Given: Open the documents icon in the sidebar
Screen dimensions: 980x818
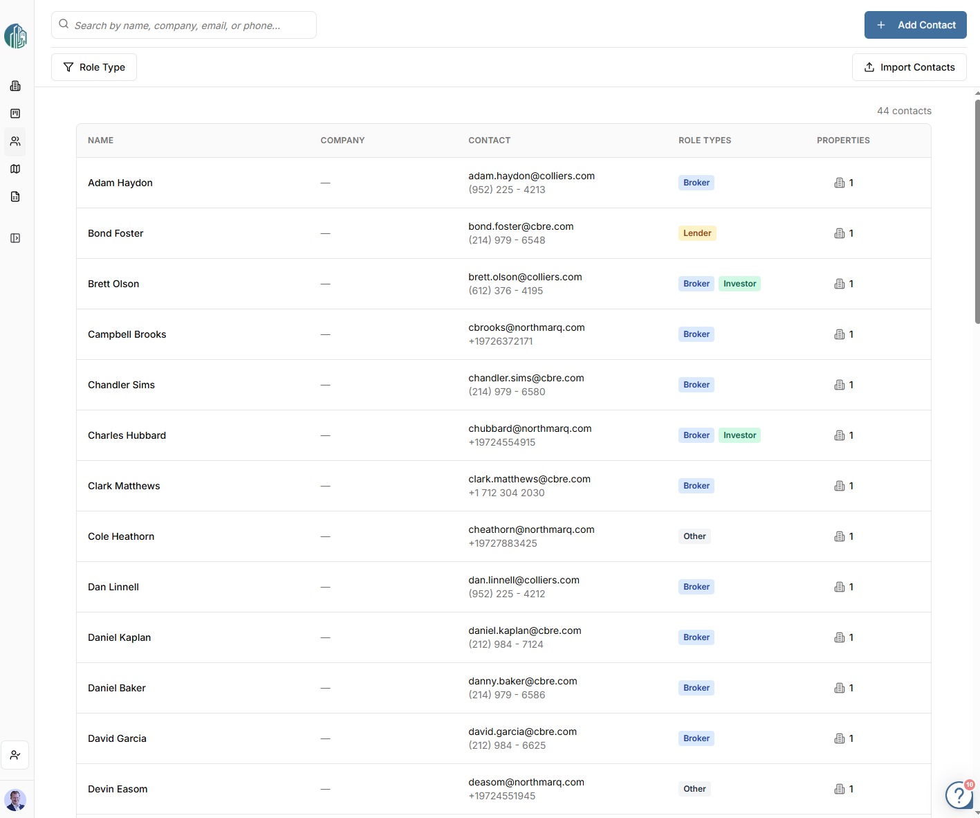Looking at the screenshot, I should tap(15, 197).
